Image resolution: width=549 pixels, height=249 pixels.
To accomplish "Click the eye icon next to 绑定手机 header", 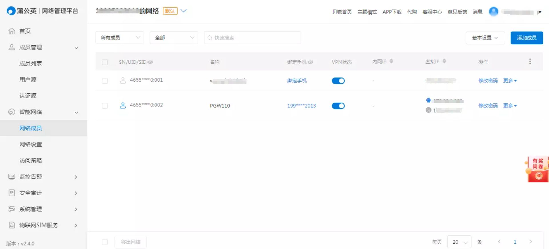I will [311, 62].
